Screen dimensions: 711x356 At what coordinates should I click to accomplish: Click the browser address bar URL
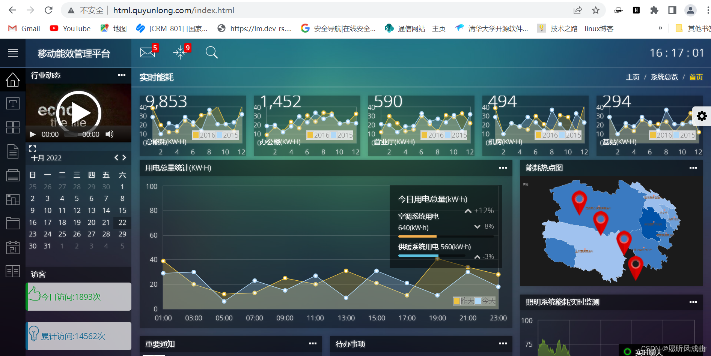tap(174, 10)
